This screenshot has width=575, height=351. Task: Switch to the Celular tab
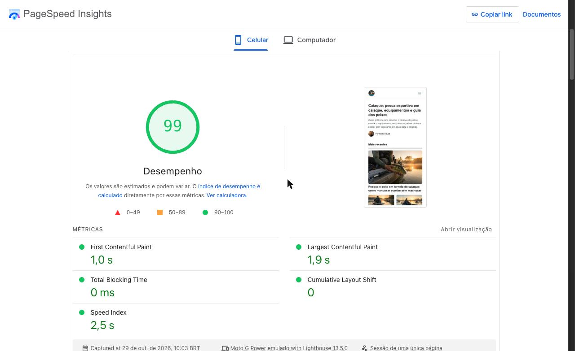click(251, 40)
